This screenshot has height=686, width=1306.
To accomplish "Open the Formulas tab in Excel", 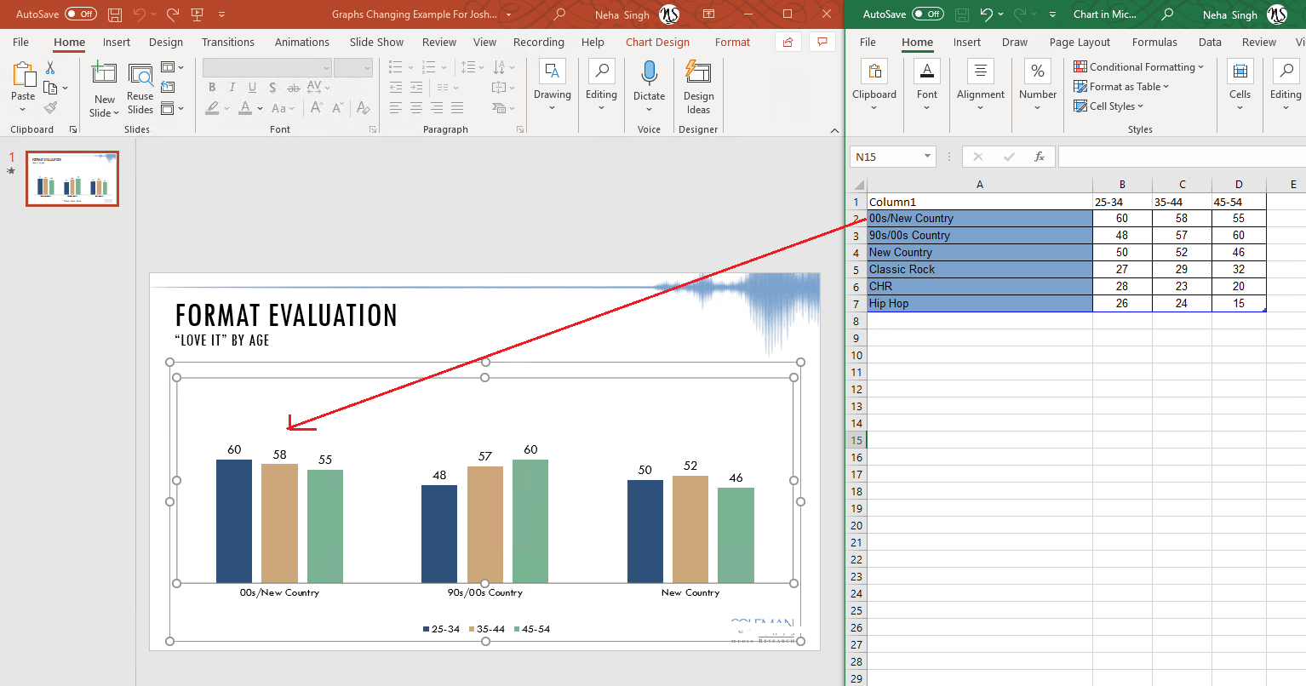I will [x=1154, y=42].
